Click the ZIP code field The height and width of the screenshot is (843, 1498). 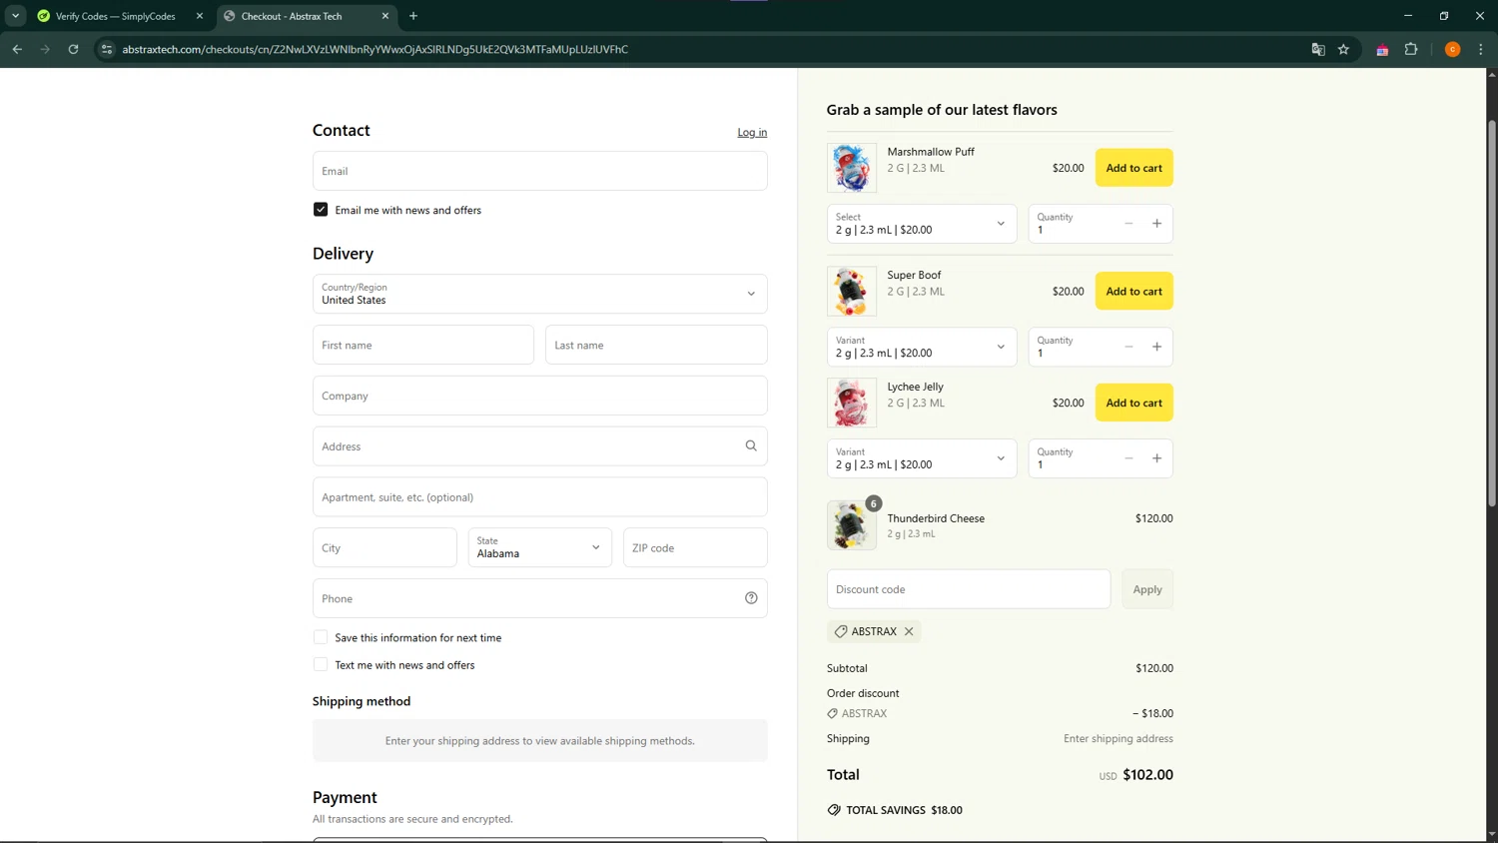(695, 547)
